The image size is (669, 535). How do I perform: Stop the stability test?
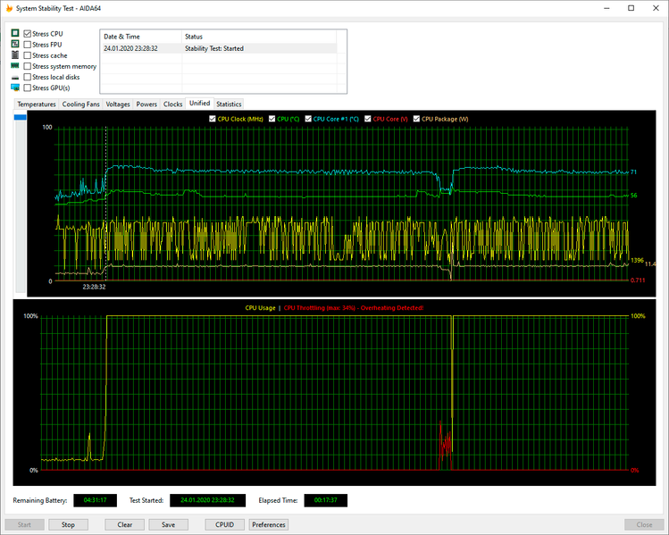tap(68, 524)
